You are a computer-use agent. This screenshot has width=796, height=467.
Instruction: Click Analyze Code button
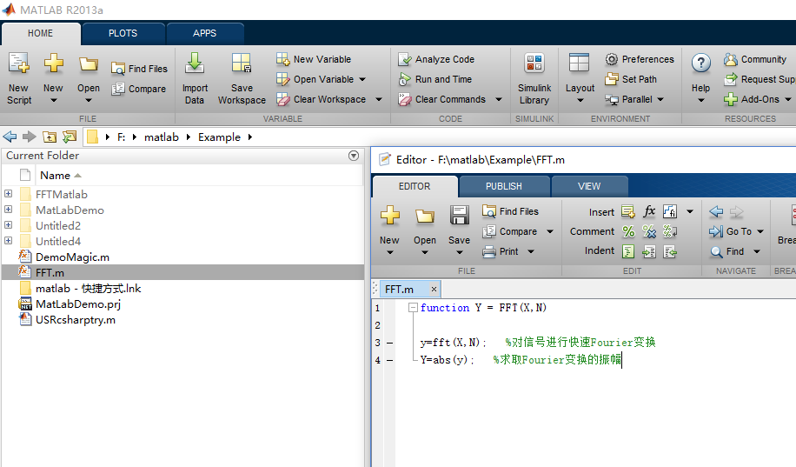pos(436,59)
